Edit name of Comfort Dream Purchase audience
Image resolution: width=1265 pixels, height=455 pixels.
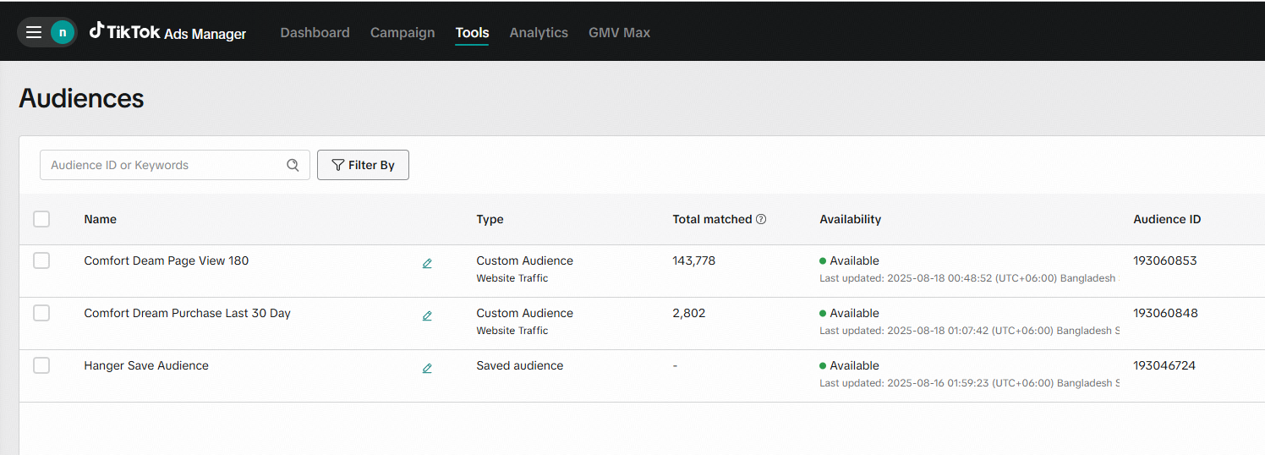[427, 316]
